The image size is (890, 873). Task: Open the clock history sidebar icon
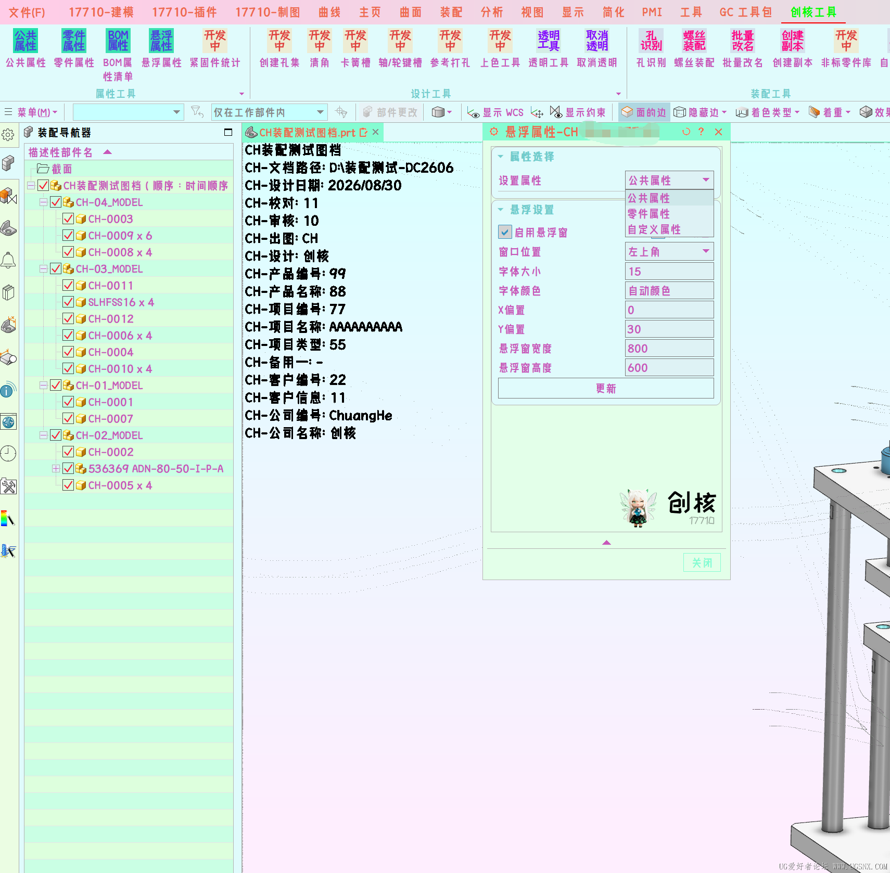(x=8, y=453)
